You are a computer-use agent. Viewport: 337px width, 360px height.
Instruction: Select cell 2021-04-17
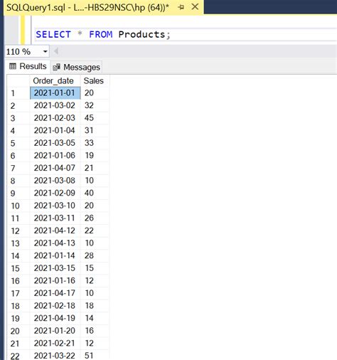[55, 293]
